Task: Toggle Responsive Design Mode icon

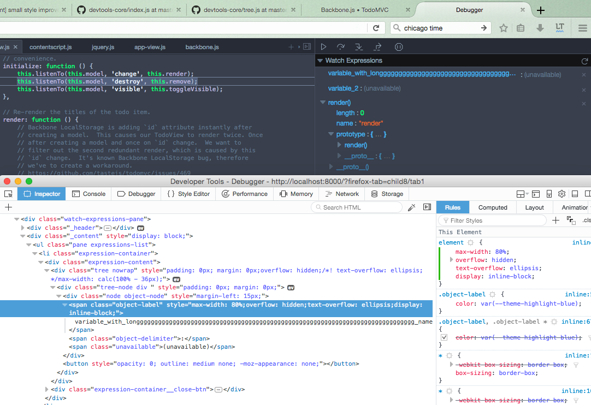Action: click(x=549, y=194)
